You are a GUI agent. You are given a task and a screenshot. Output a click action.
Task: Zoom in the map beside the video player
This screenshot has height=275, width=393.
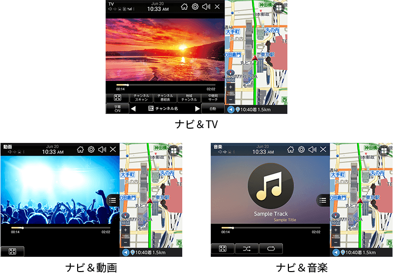126,230
